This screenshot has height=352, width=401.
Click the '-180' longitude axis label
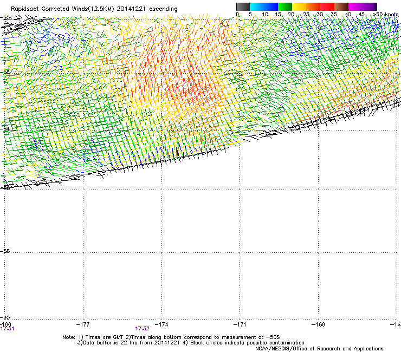tap(5, 324)
